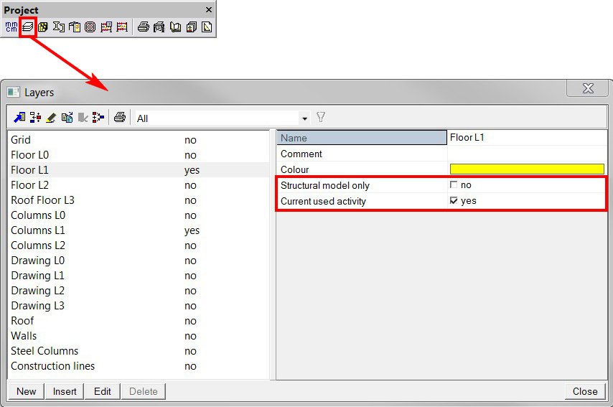Select the Drawing L0 layer
The image size is (613, 407).
pyautogui.click(x=139, y=261)
